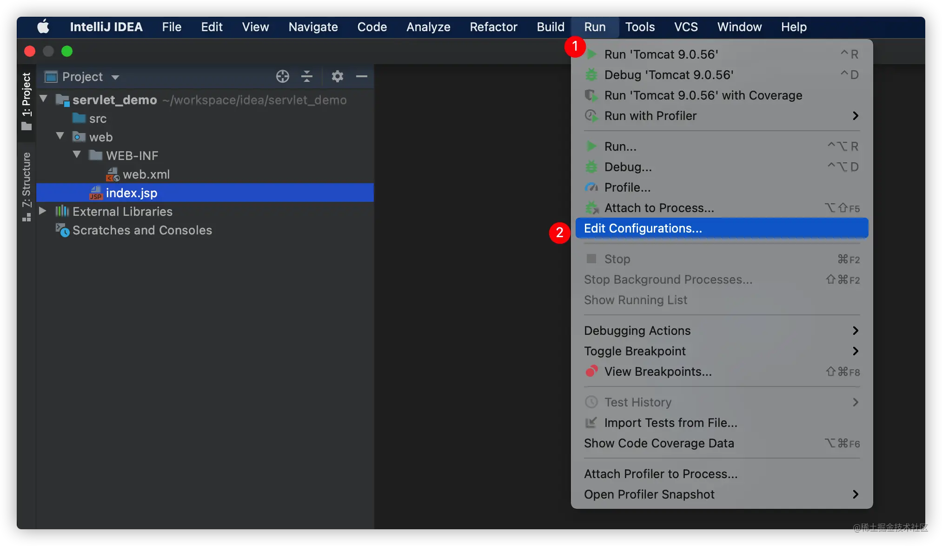Click the View Breakpoints red dot icon
This screenshot has height=546, width=942.
[591, 371]
